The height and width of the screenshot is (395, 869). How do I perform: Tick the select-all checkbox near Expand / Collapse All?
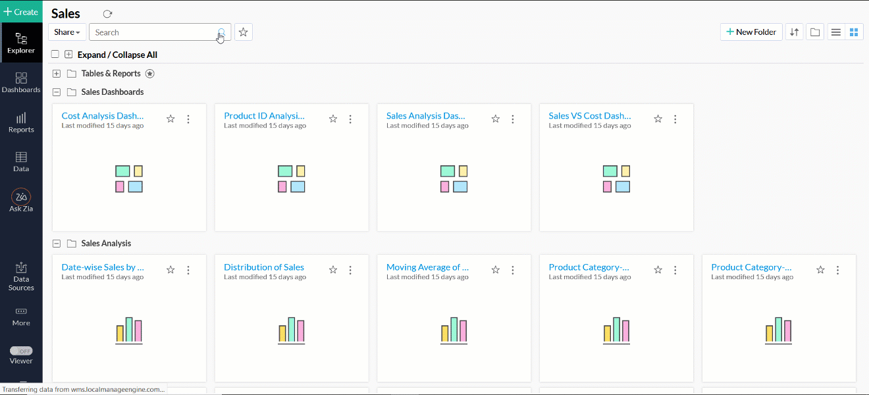[x=55, y=55]
